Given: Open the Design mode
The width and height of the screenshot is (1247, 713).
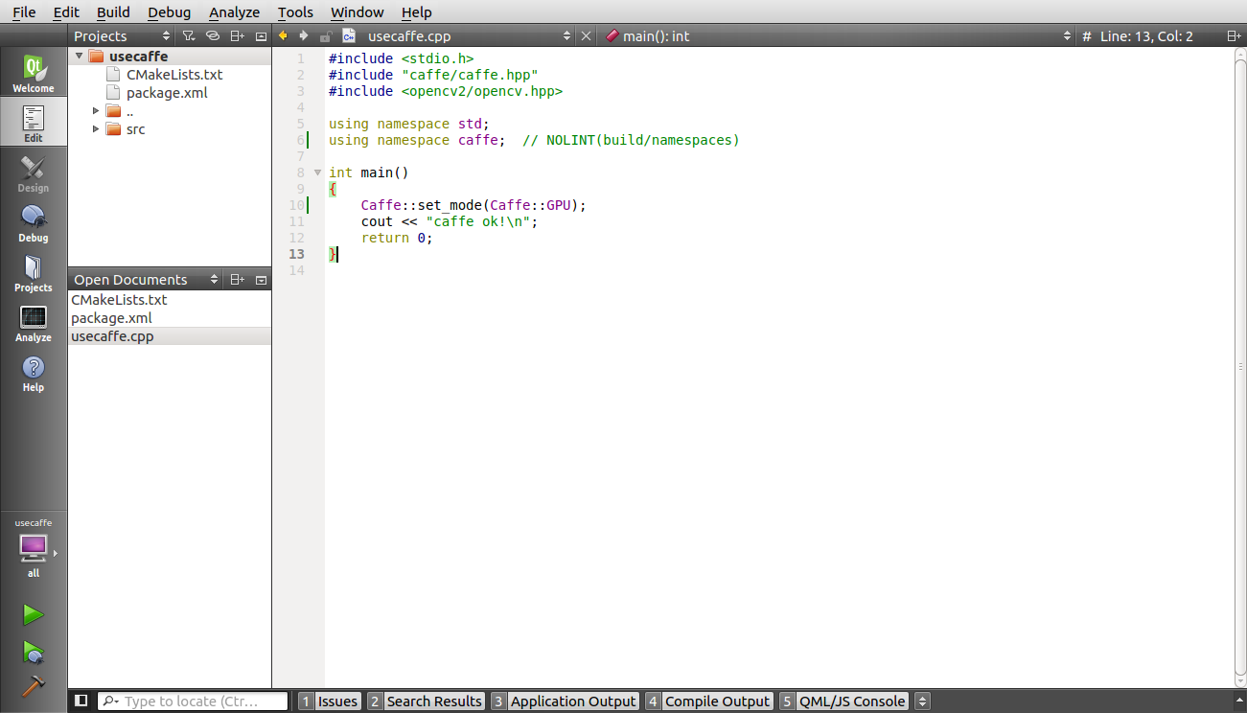Looking at the screenshot, I should [x=34, y=173].
